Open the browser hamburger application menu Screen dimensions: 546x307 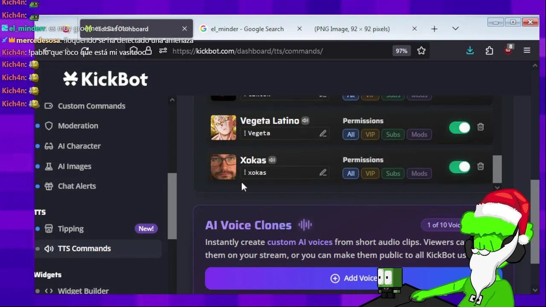click(527, 51)
